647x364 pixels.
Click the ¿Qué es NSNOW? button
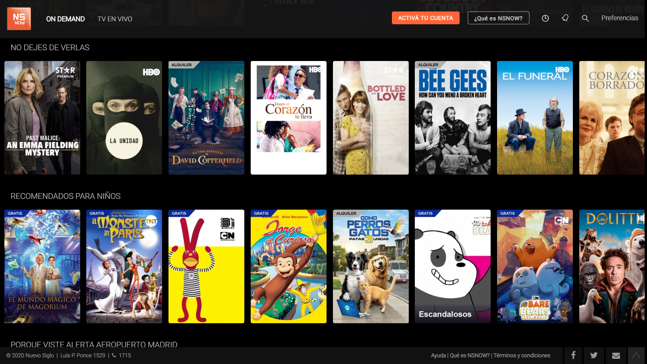498,18
